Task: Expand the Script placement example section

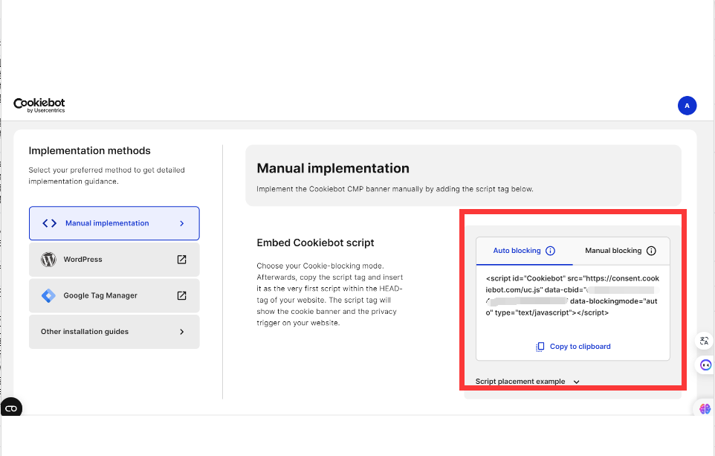Action: click(x=527, y=382)
